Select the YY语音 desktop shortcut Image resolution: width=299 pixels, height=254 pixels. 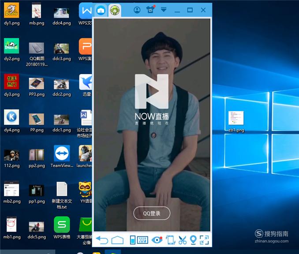pos(86,192)
